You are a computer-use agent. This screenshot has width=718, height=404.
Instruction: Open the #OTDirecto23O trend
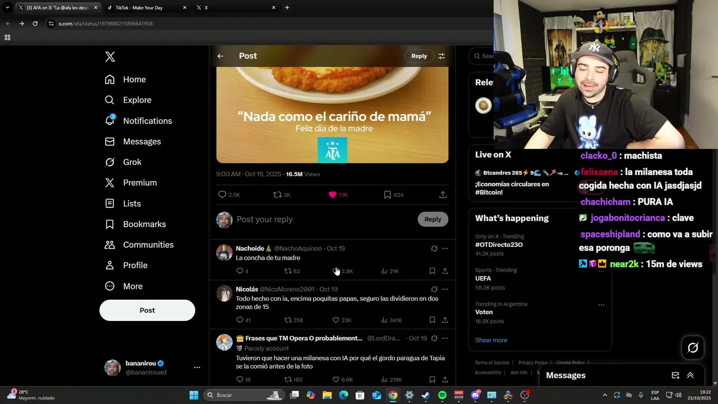tap(499, 245)
